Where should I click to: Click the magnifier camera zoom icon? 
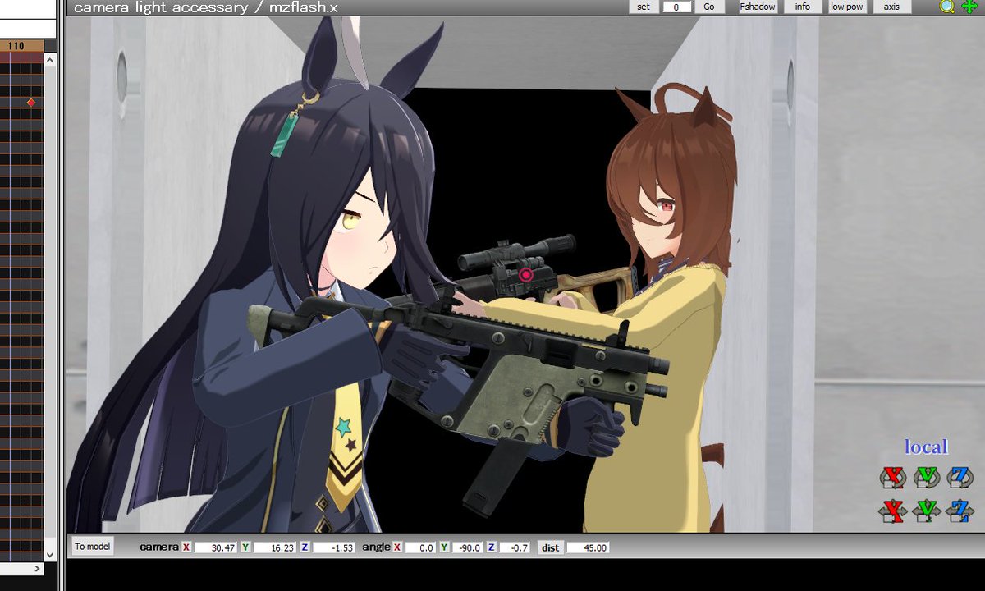tap(947, 7)
